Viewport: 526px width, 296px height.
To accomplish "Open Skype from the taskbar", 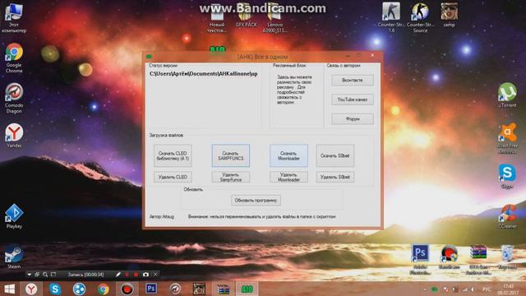I will (55, 289).
